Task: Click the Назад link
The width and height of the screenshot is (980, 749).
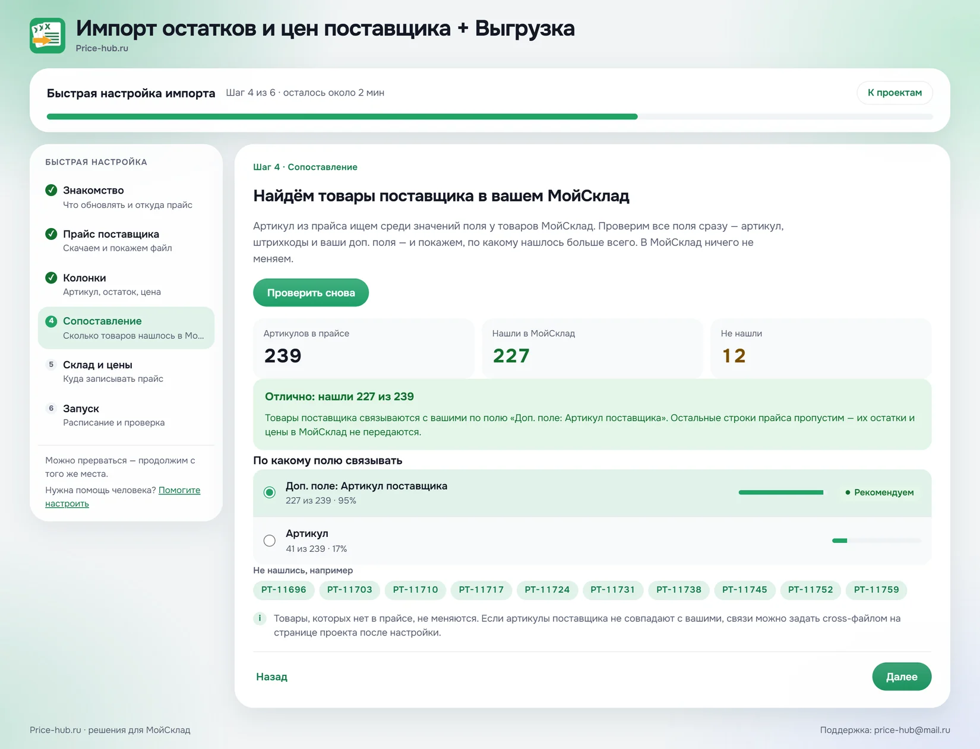Action: pyautogui.click(x=271, y=677)
